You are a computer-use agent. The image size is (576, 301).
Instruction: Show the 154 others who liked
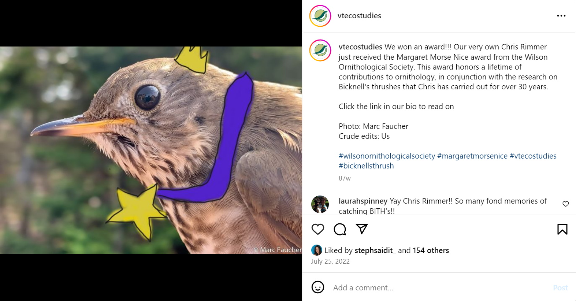click(x=431, y=250)
